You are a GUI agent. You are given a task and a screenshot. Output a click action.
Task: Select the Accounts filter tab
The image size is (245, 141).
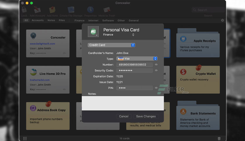38,20
